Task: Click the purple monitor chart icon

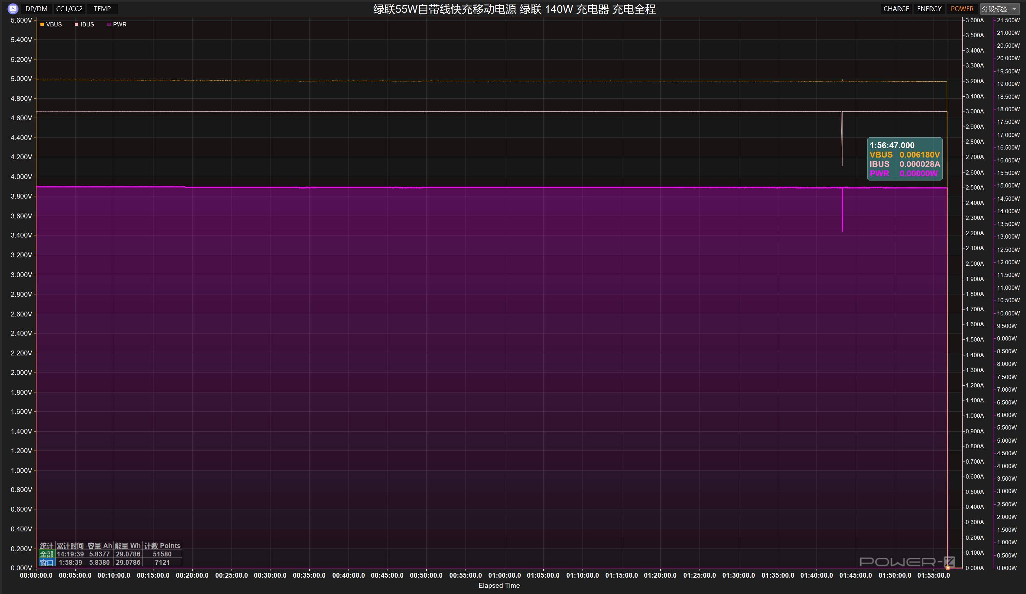Action: tap(13, 9)
